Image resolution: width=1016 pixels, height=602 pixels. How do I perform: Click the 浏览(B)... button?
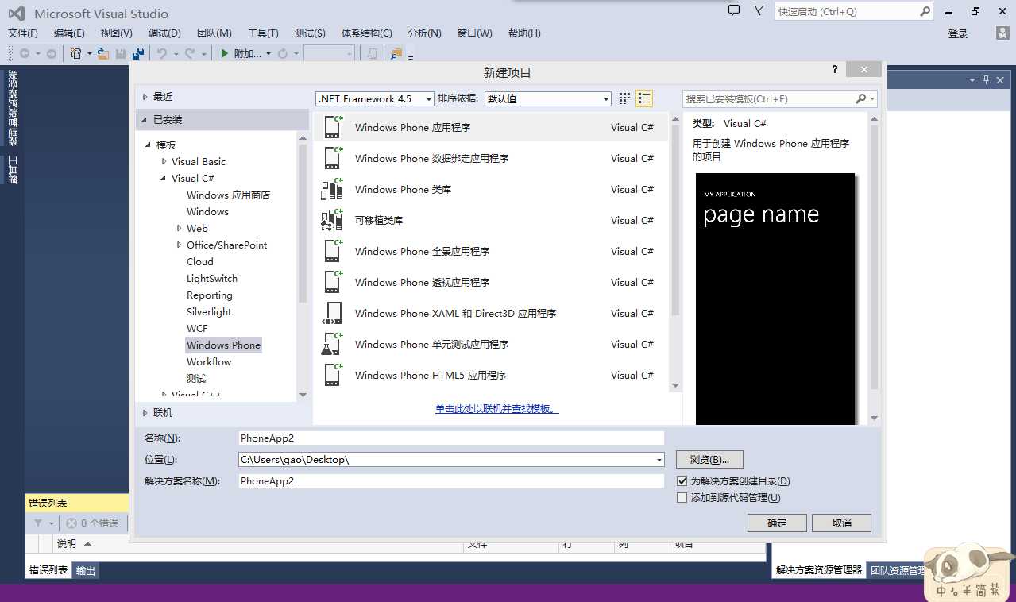(709, 460)
